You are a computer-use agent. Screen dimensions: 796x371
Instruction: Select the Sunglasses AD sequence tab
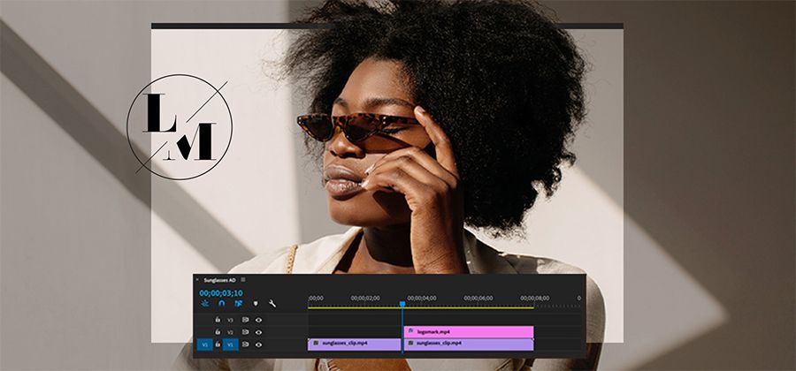click(220, 280)
